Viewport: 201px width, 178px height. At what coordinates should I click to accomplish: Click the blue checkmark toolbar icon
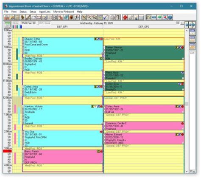coord(106,17)
